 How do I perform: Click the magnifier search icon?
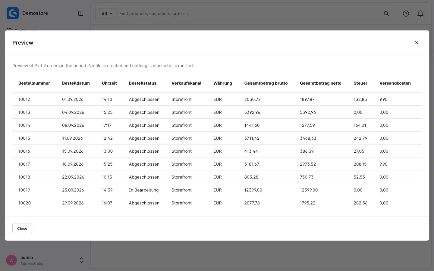tap(386, 14)
